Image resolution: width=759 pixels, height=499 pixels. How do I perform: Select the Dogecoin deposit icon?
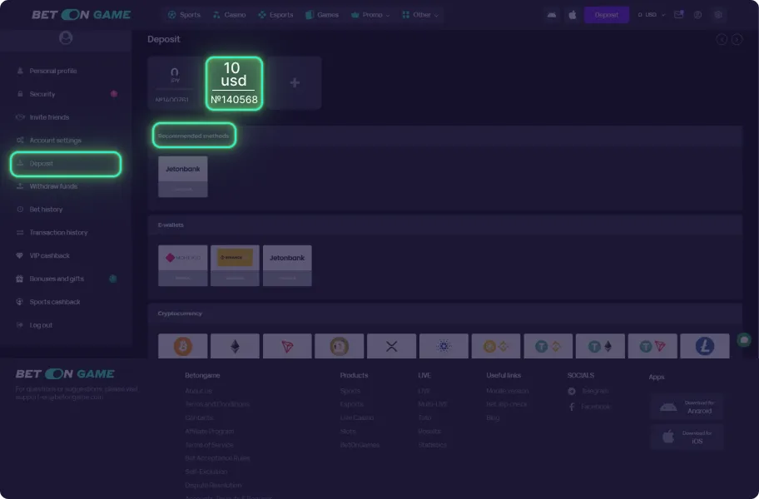[x=339, y=345]
